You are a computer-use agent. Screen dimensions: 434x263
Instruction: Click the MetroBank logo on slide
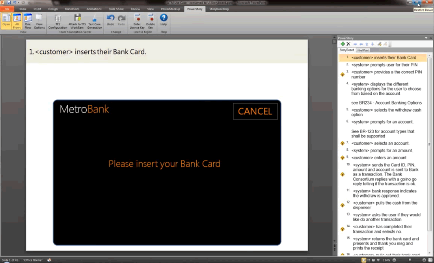coord(84,109)
